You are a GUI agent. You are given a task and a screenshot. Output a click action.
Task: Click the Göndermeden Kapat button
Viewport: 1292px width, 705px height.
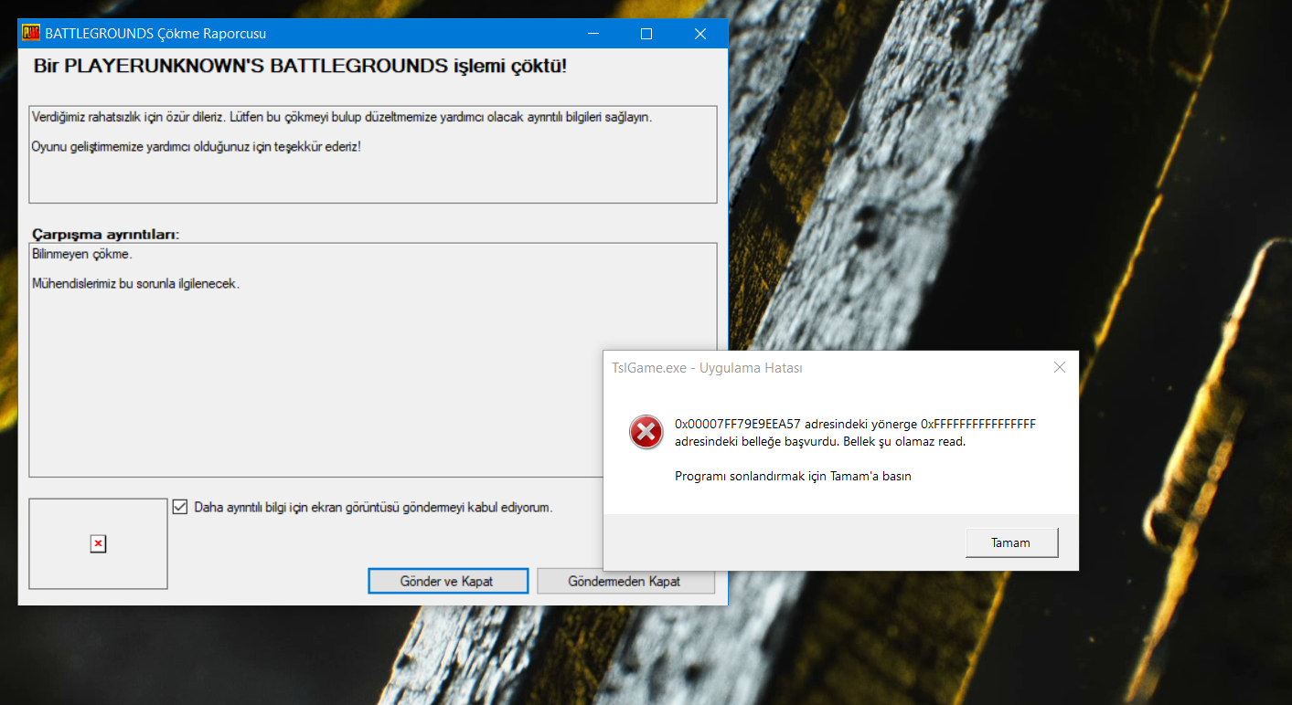tap(625, 581)
